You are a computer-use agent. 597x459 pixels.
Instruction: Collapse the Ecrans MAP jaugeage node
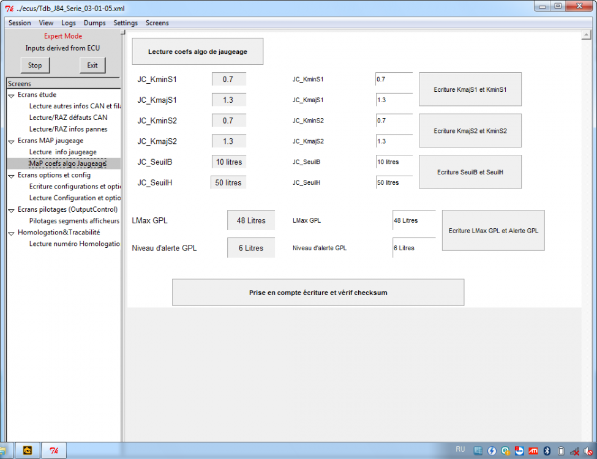(x=12, y=141)
